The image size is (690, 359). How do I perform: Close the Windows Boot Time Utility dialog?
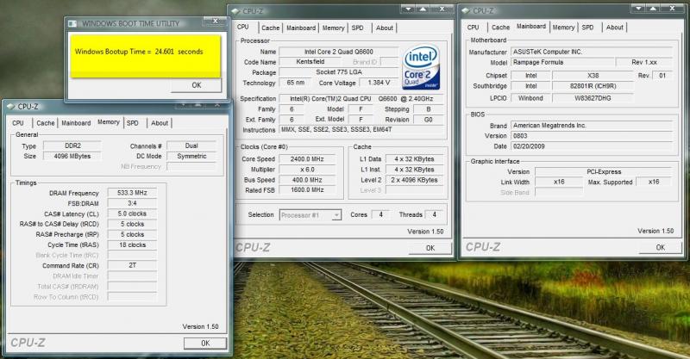tap(215, 21)
